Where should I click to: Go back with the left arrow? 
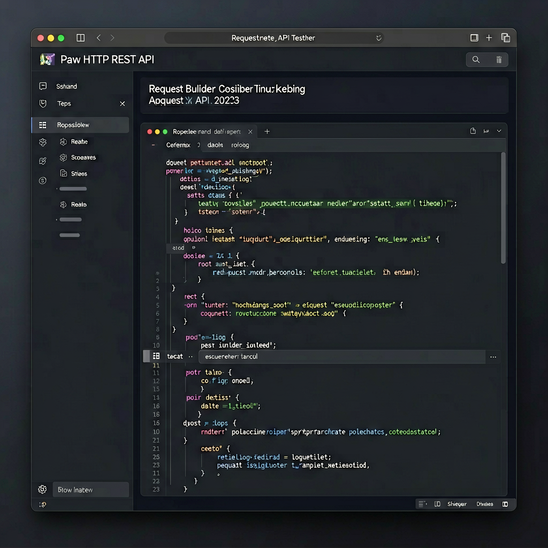[x=98, y=38]
